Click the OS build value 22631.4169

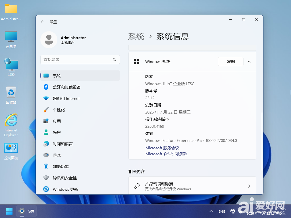click(155, 126)
